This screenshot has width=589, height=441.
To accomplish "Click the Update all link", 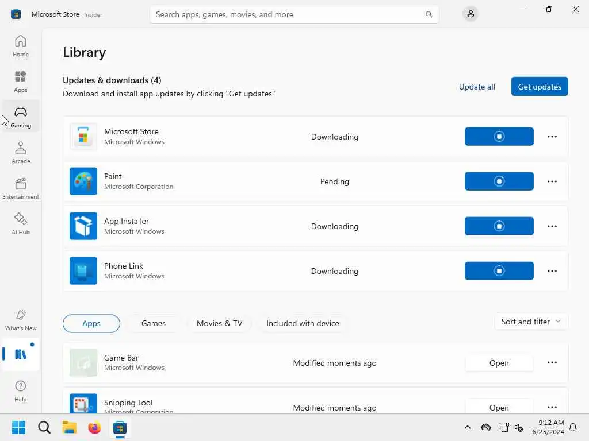I will click(x=477, y=87).
